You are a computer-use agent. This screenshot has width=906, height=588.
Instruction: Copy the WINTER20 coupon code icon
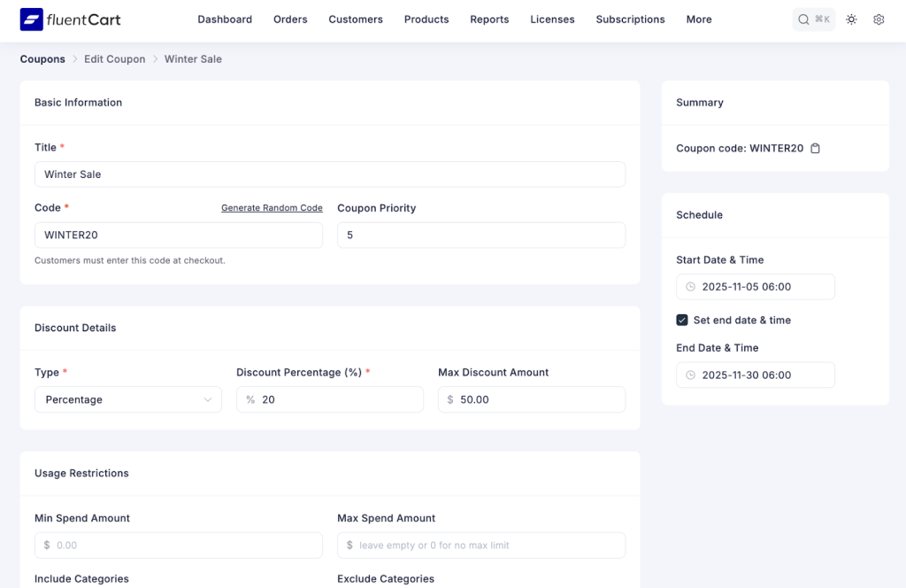click(814, 148)
